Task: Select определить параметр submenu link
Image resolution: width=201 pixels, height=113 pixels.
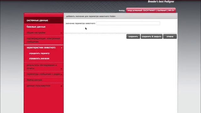Action: pos(39,53)
